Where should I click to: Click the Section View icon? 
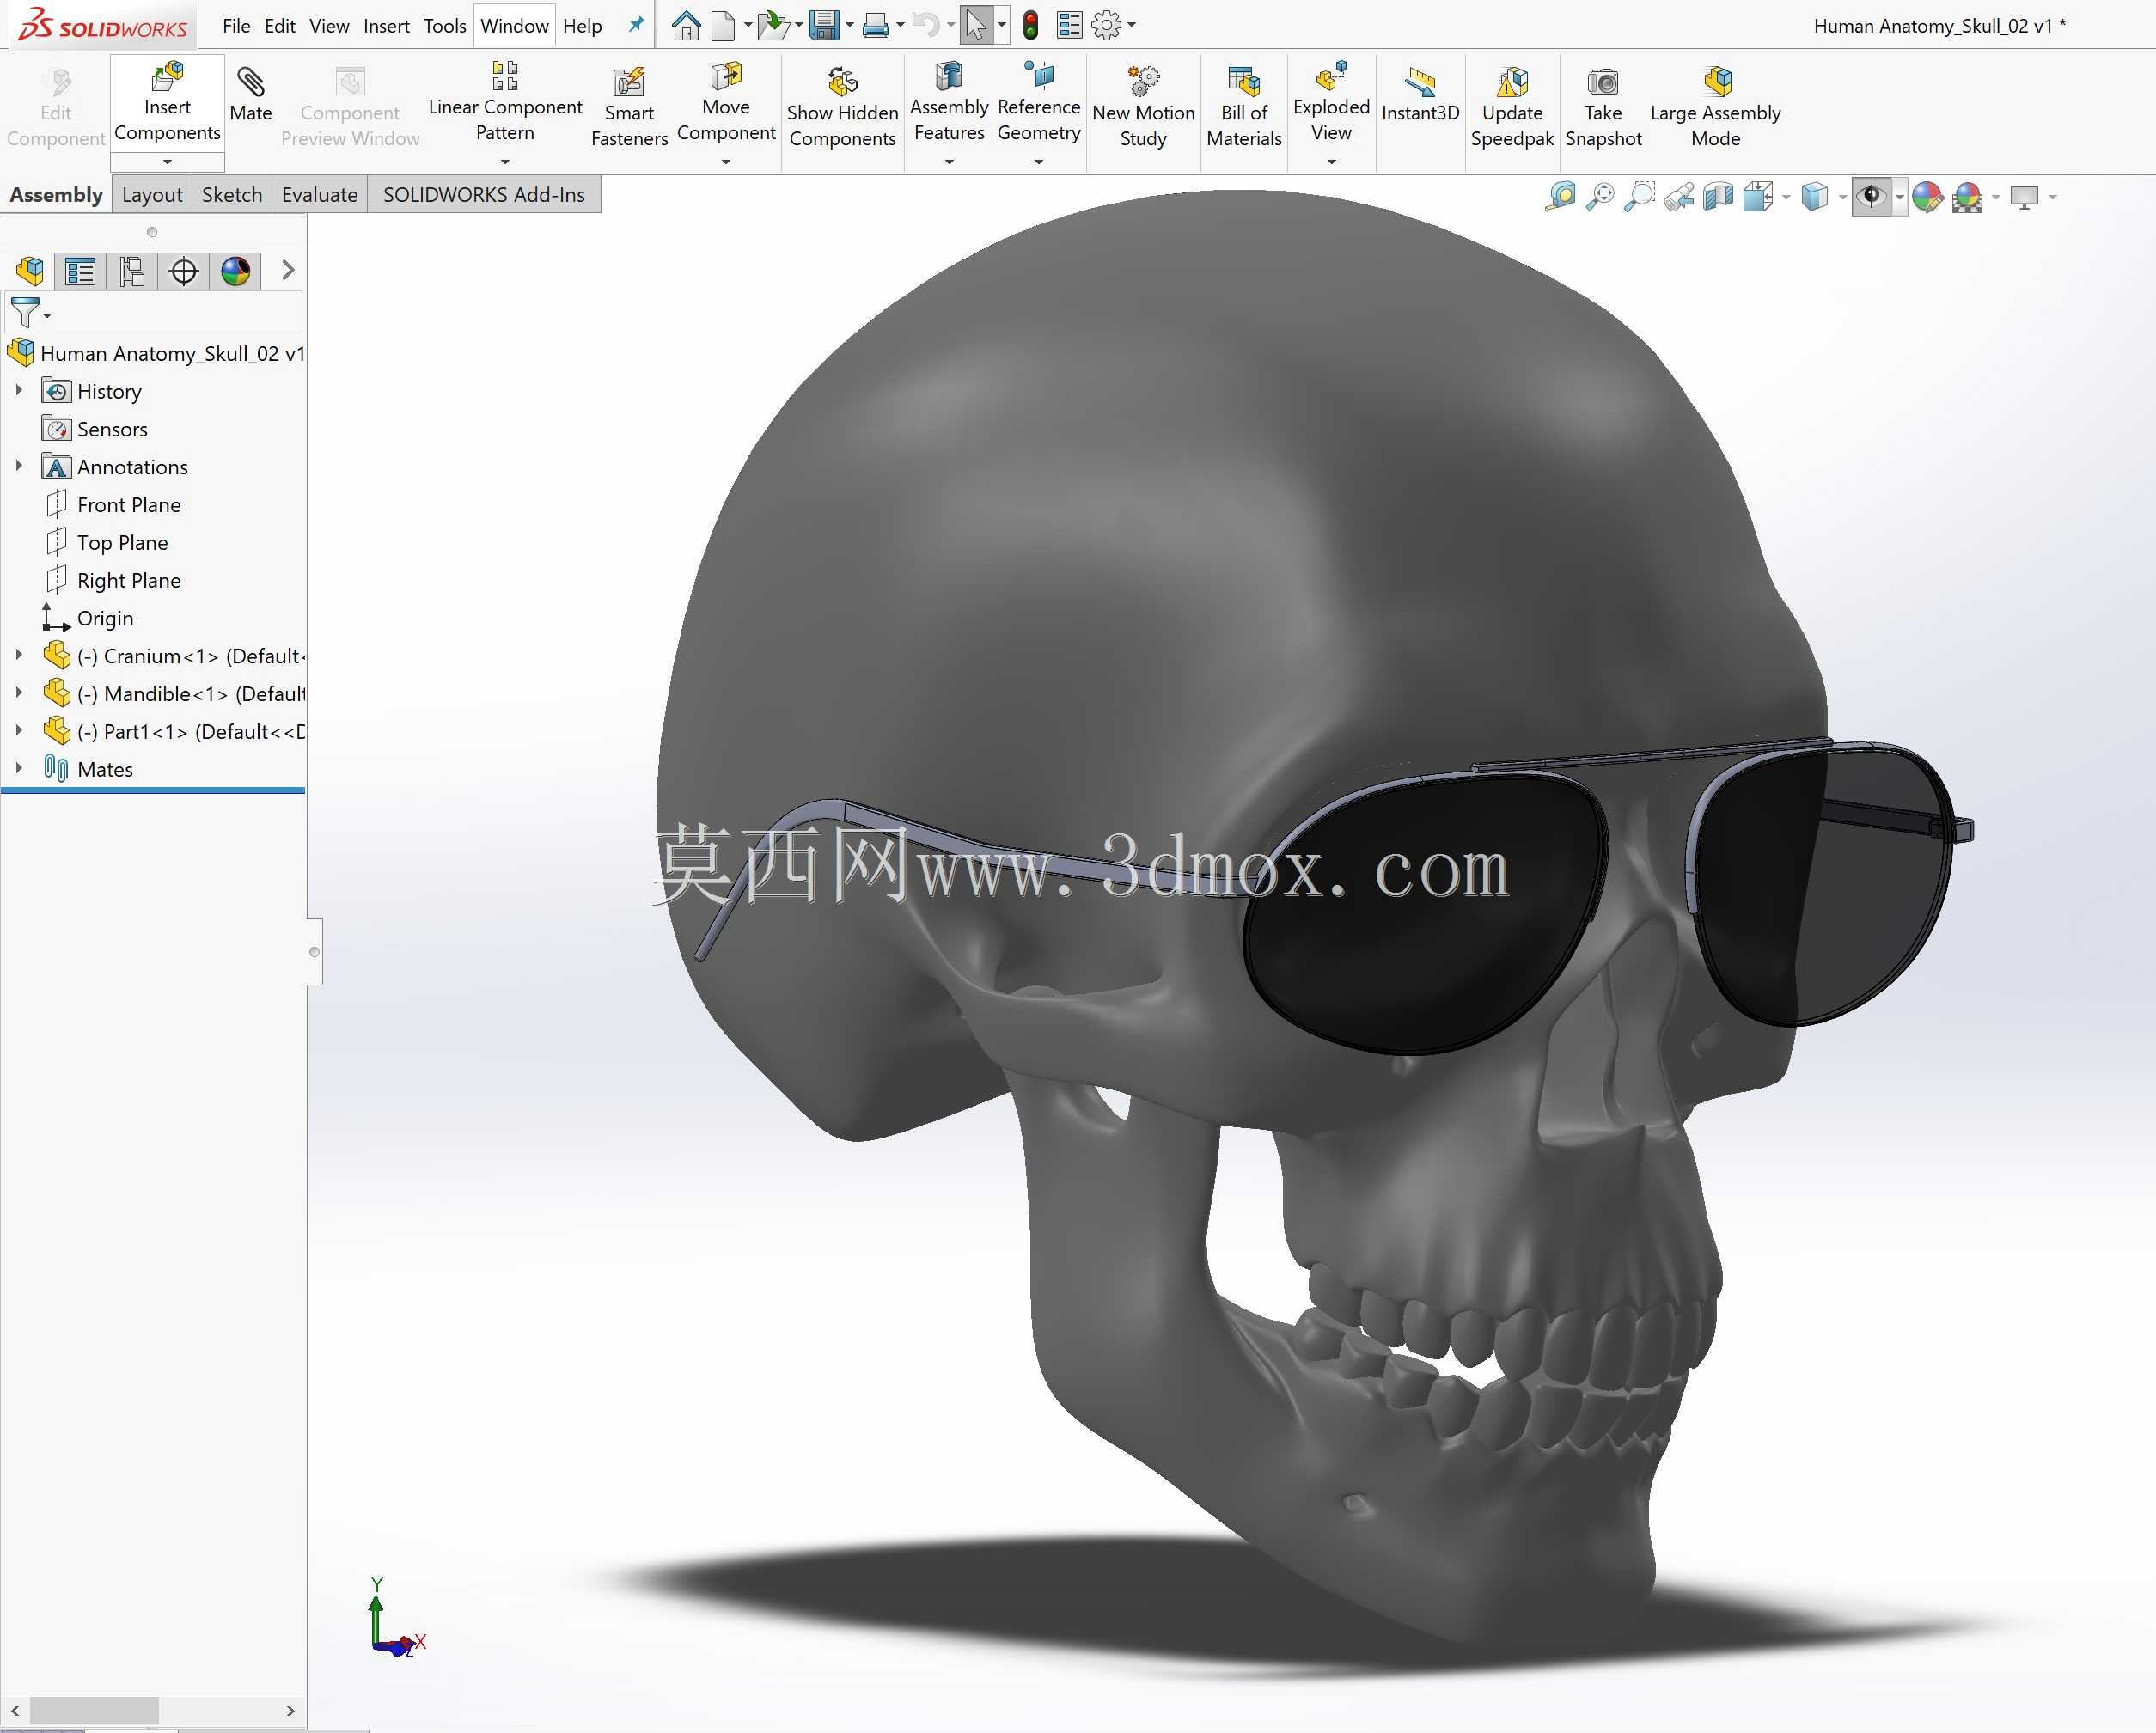point(1718,197)
